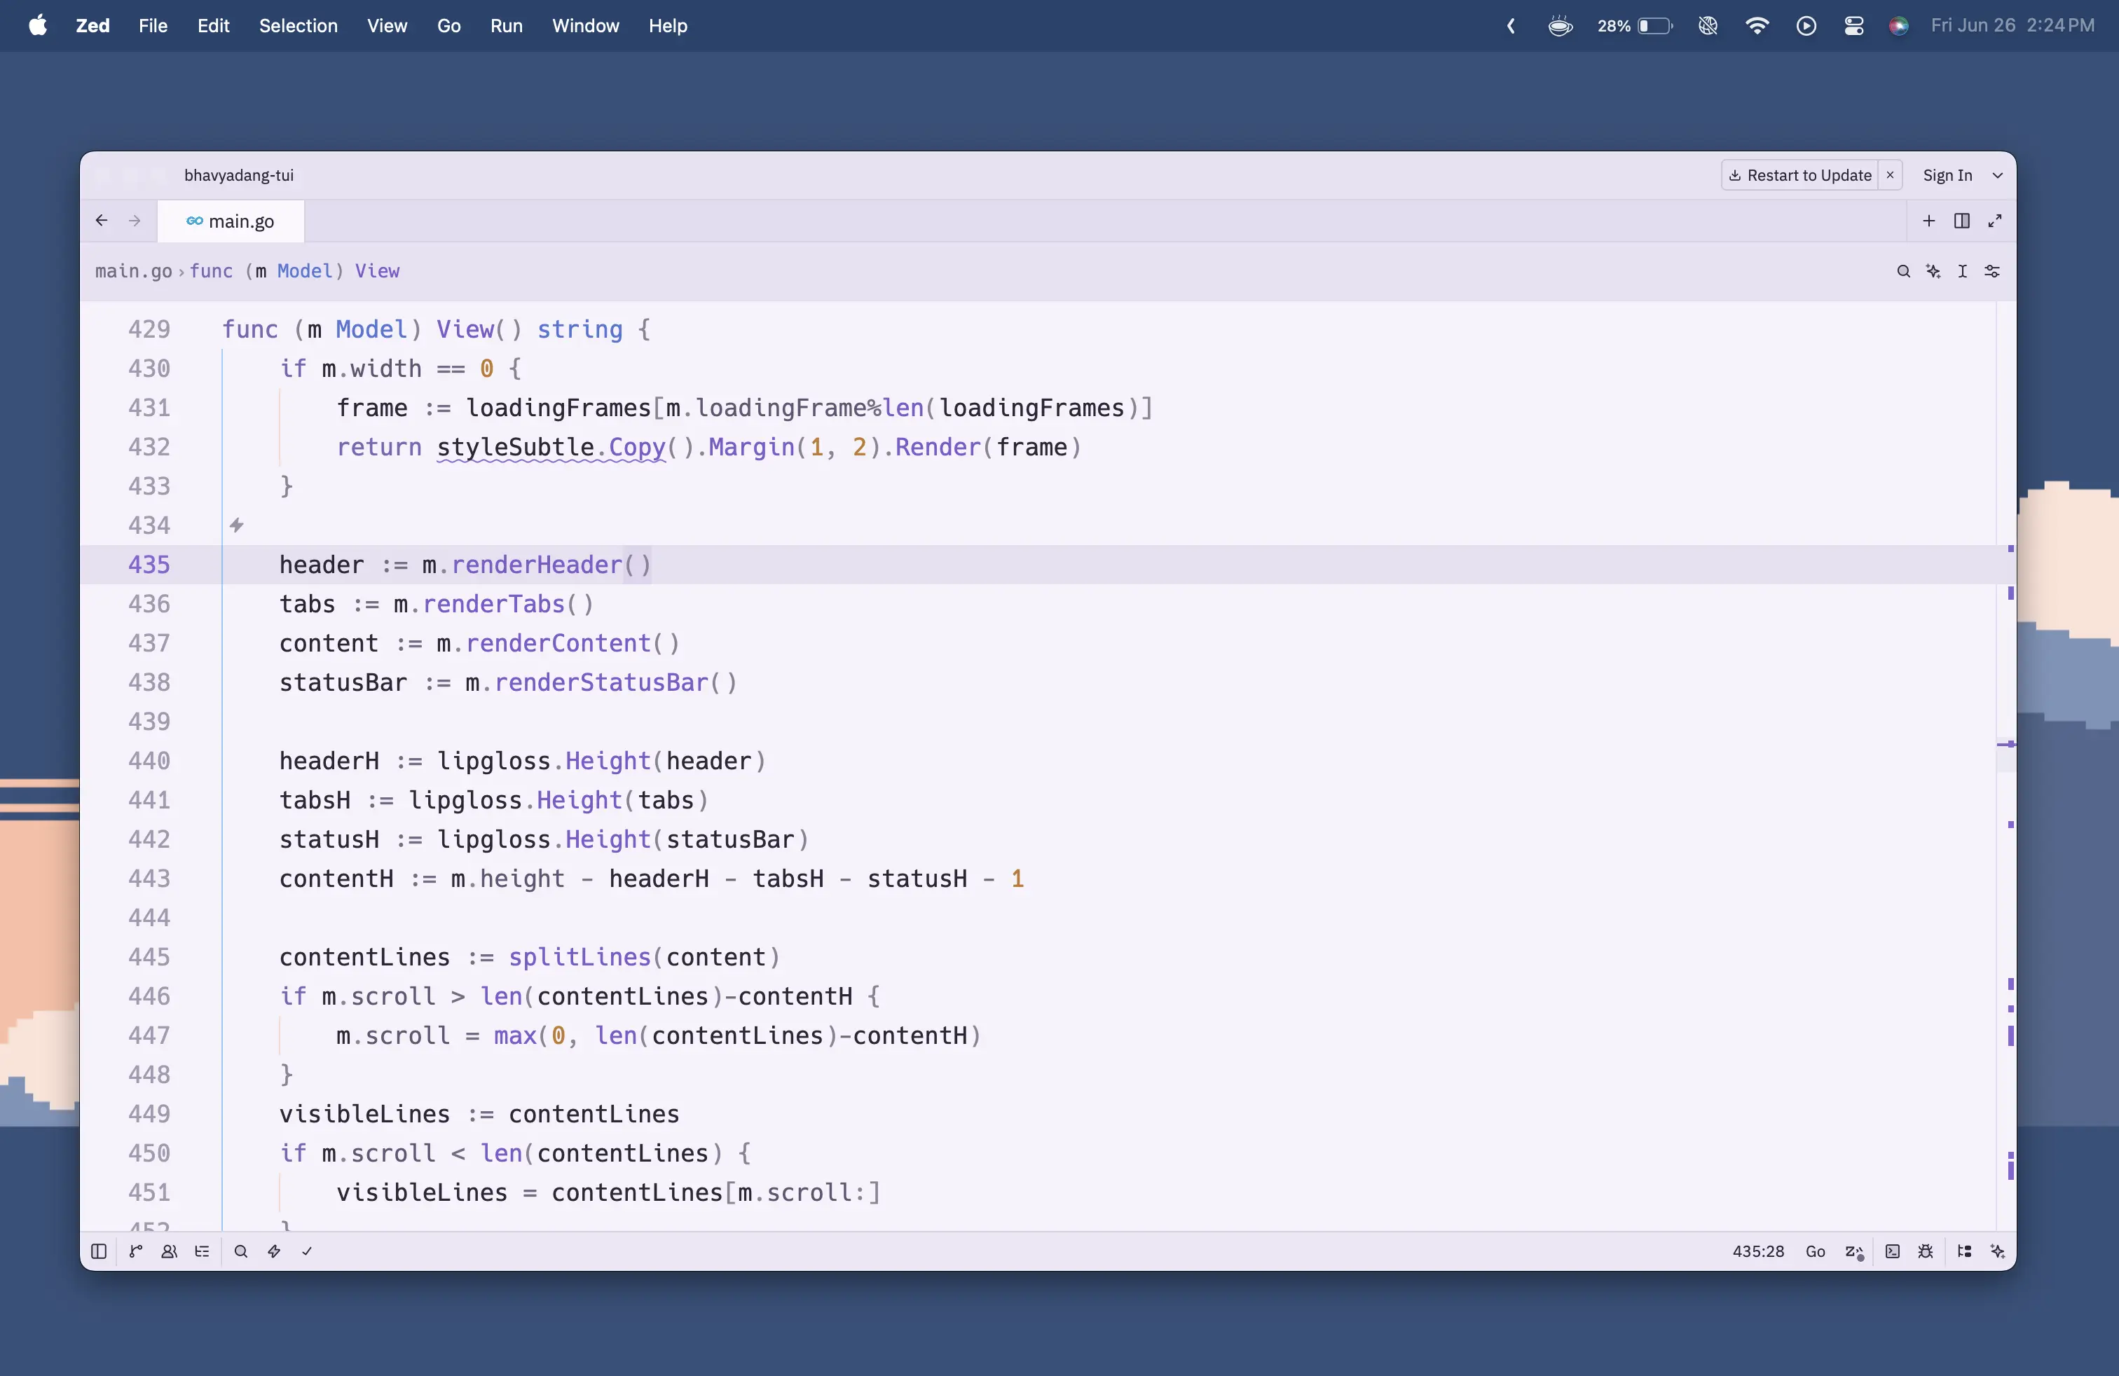
Task: Click the date and time Fri Jun 26
Action: tap(2012, 26)
